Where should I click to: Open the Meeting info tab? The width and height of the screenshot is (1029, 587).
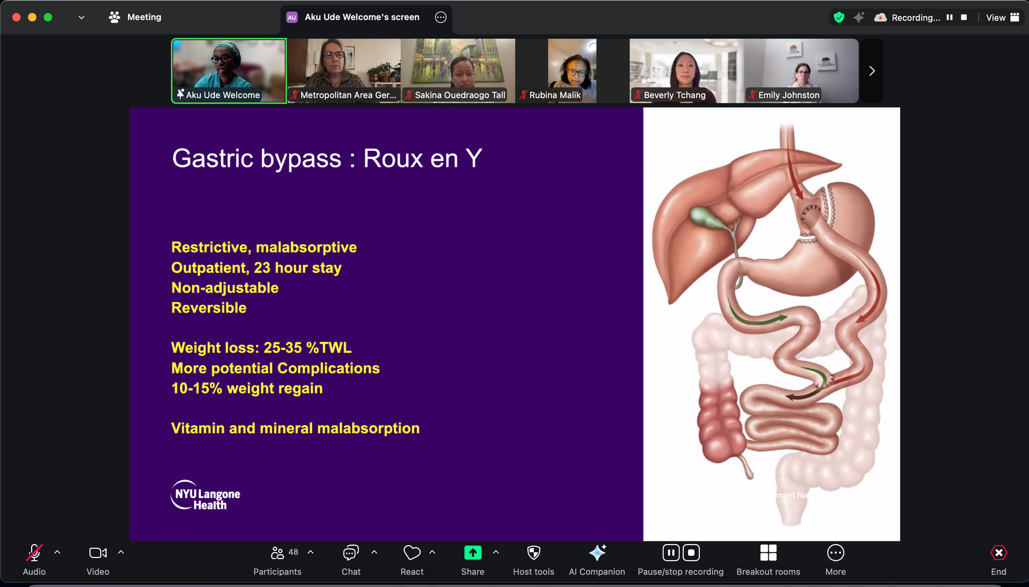coord(135,17)
